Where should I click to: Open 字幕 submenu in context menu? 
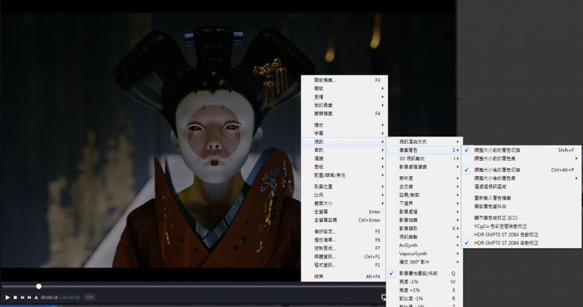[344, 133]
